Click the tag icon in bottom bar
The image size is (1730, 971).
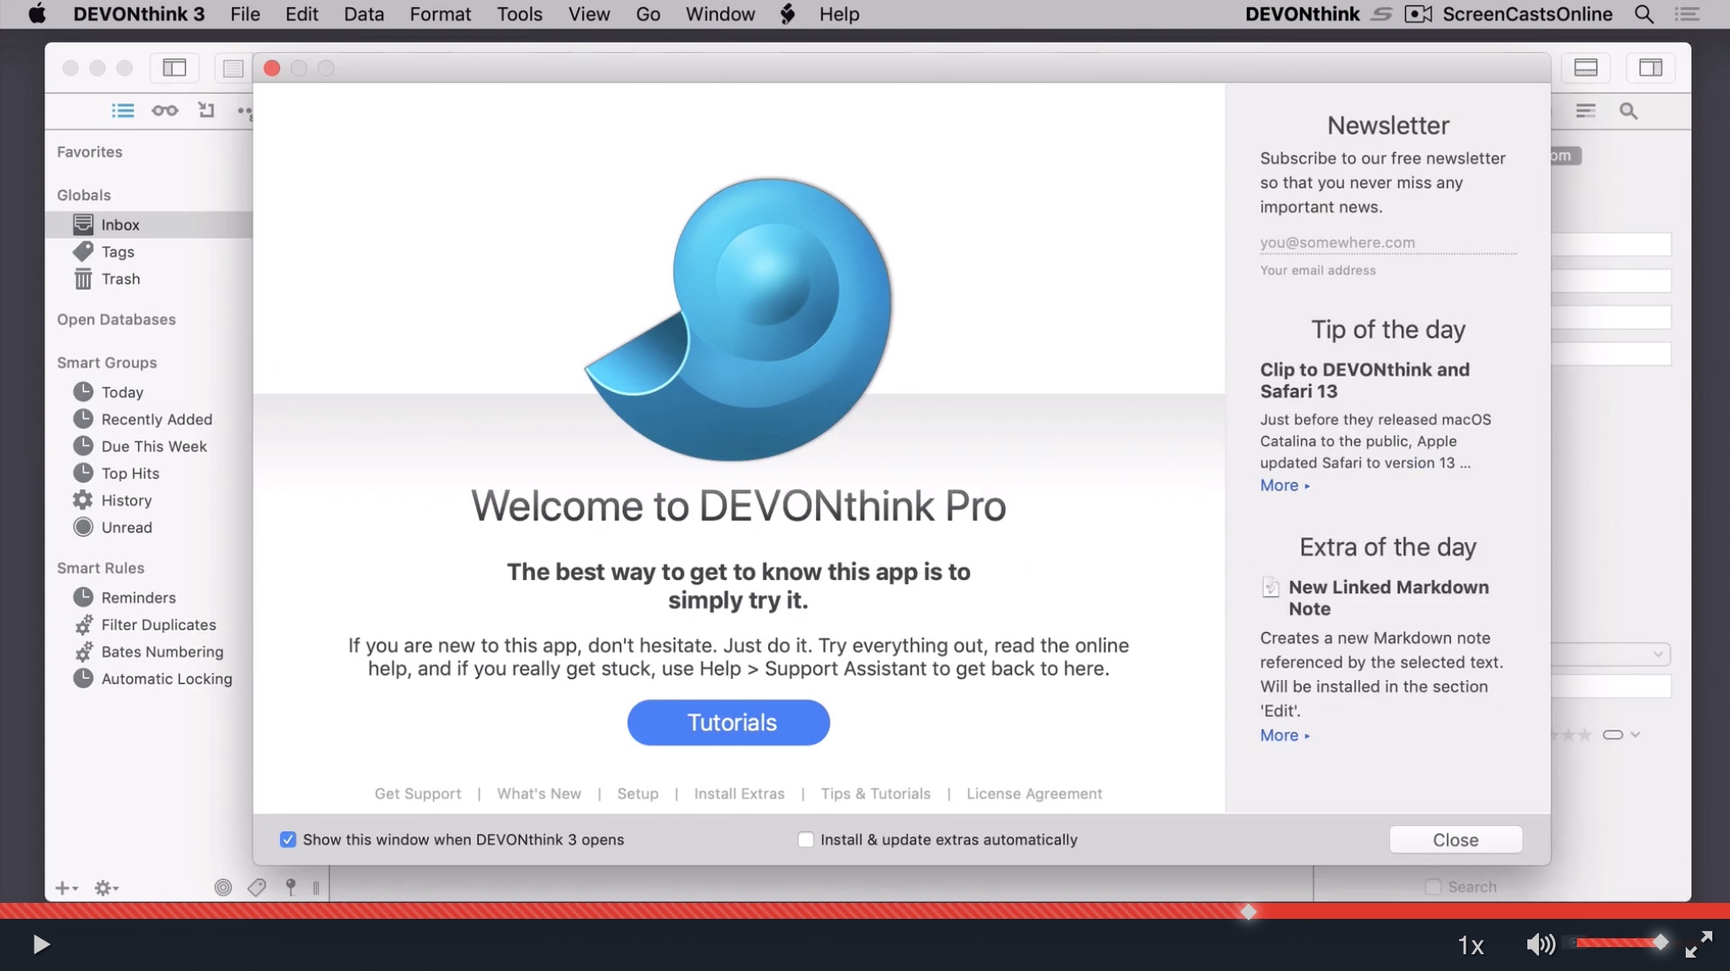click(257, 887)
